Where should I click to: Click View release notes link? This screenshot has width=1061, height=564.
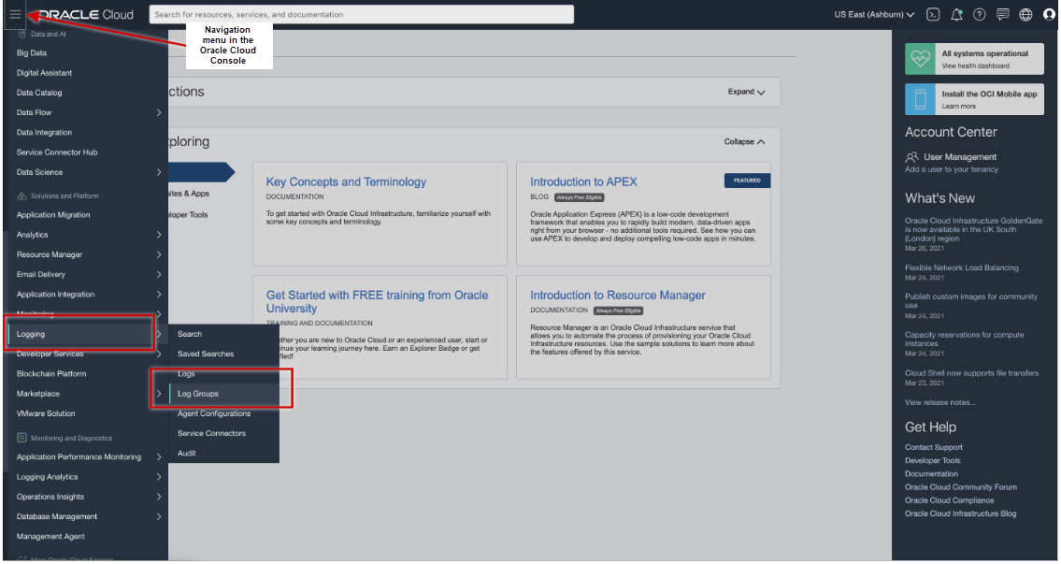click(x=940, y=402)
